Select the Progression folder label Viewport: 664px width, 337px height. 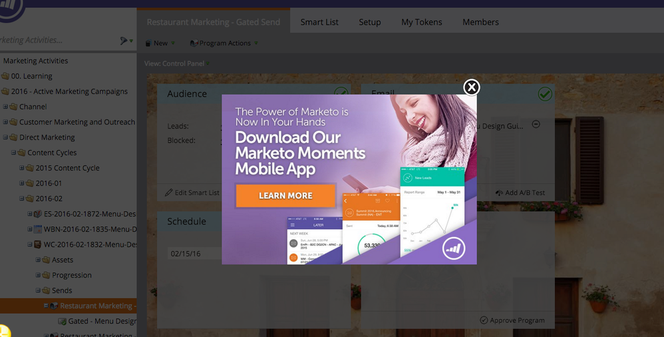coord(72,275)
